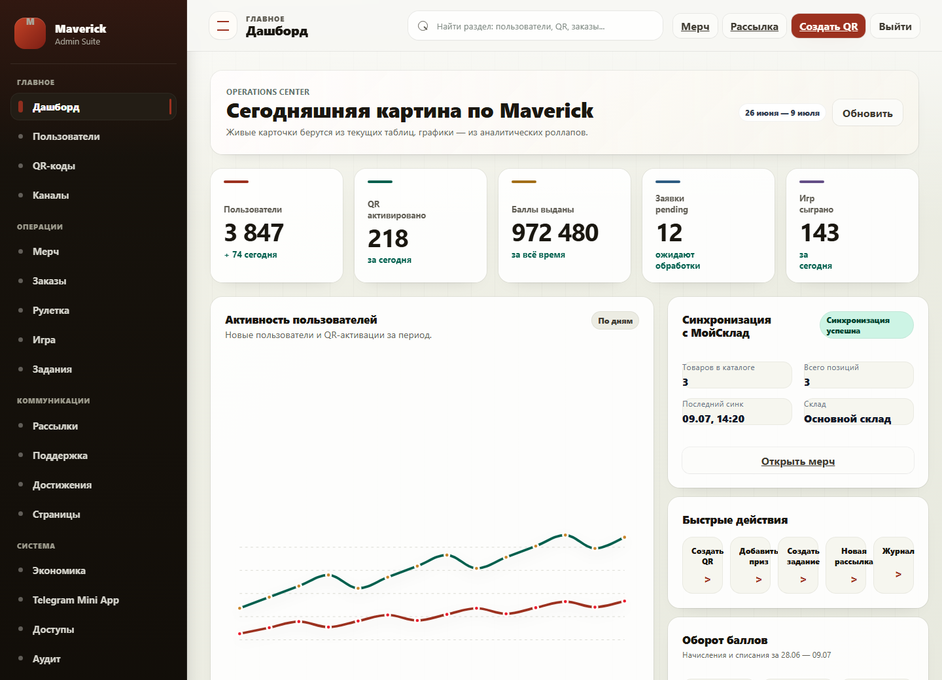This screenshot has height=680, width=942.
Task: Open Рулетка in the sidebar
Action: click(x=94, y=310)
